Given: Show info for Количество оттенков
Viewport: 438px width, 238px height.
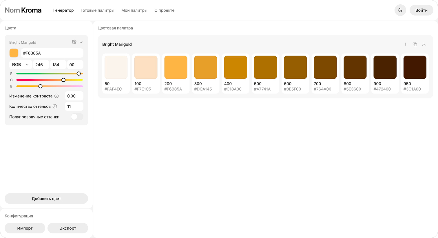Looking at the screenshot, I should [55, 106].
